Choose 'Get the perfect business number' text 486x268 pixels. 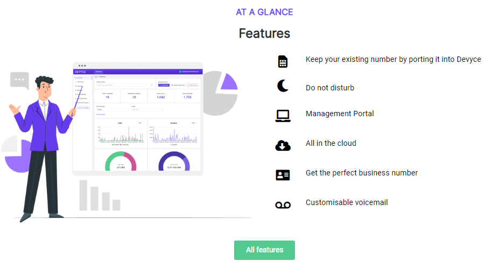tap(361, 173)
